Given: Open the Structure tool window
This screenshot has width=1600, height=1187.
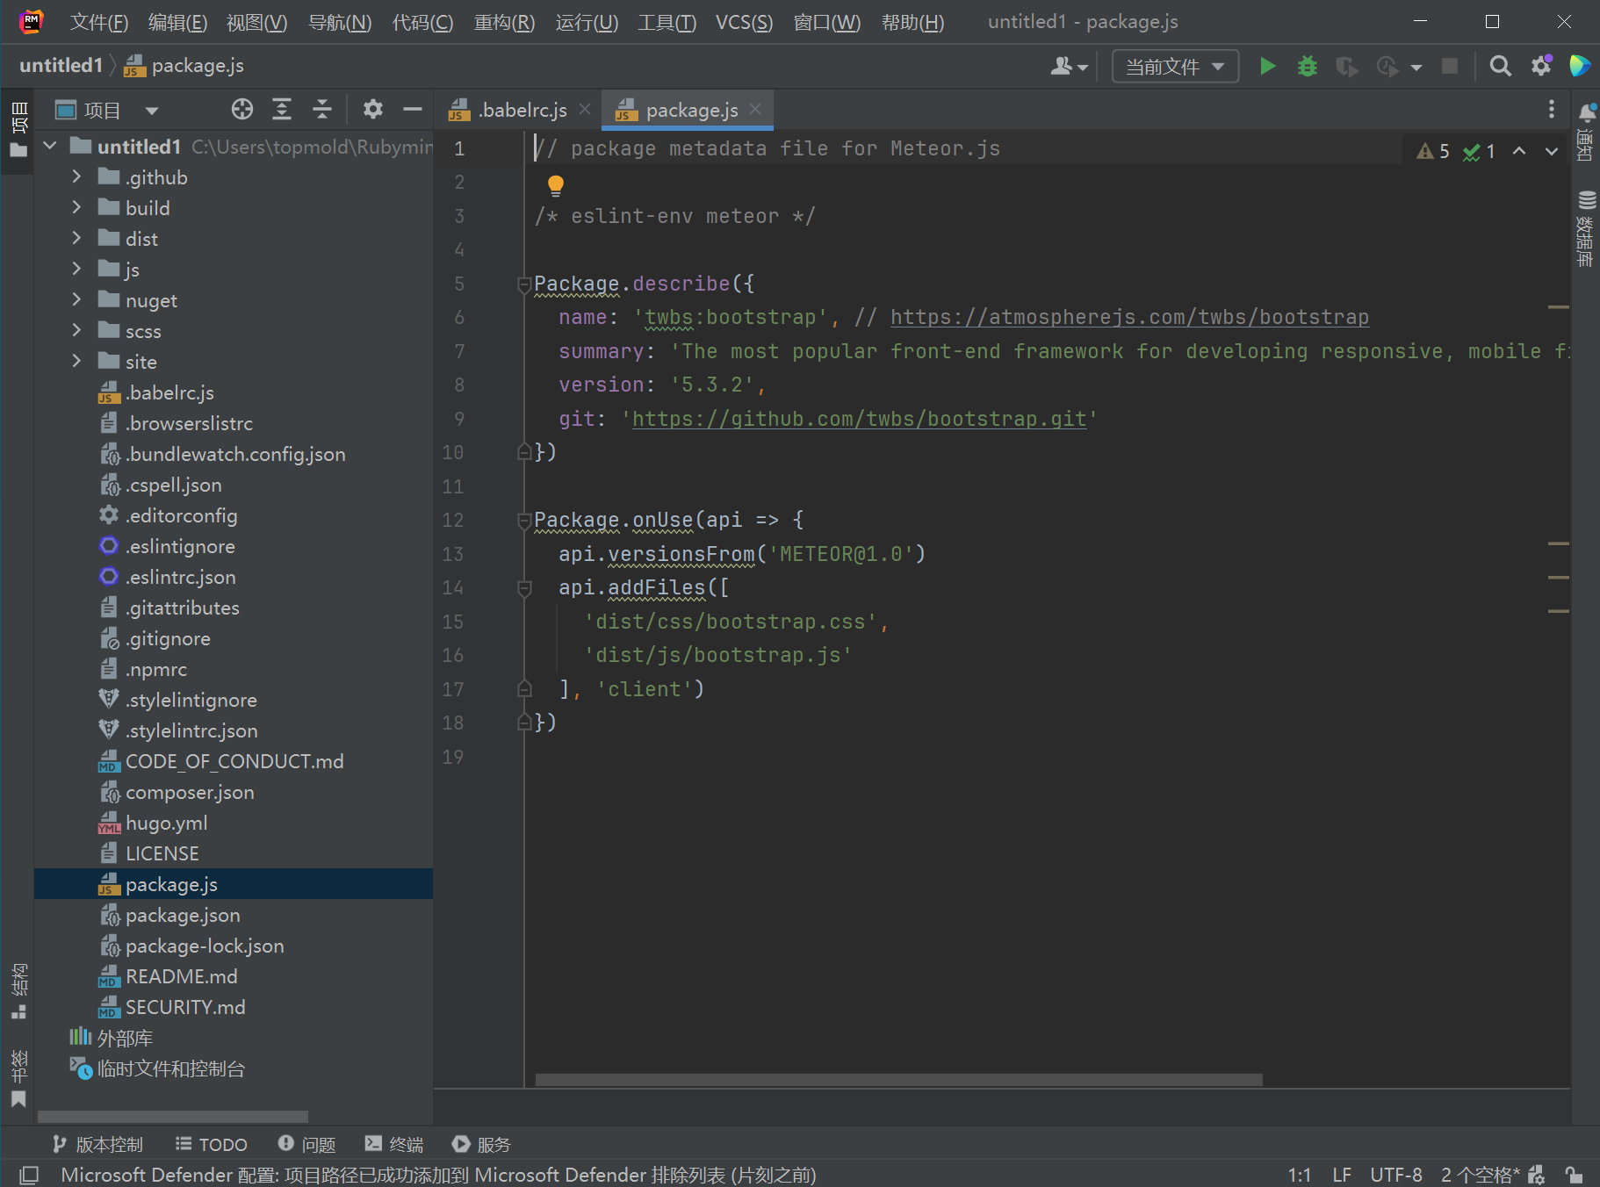Looking at the screenshot, I should coord(18,990).
